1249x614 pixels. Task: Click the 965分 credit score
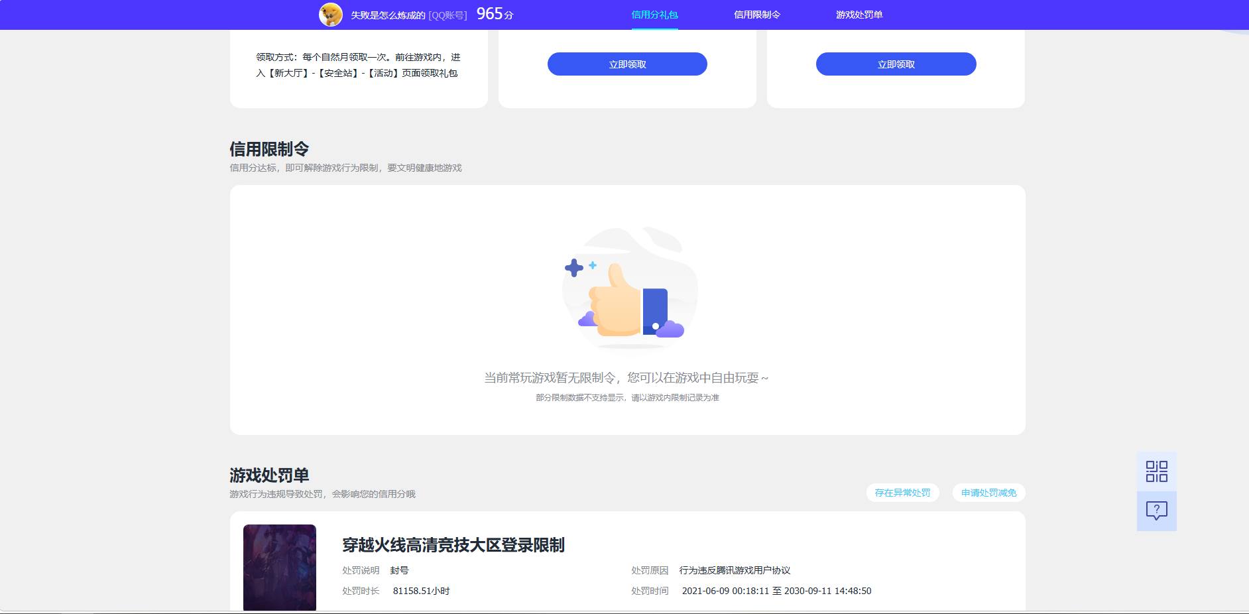tap(495, 14)
